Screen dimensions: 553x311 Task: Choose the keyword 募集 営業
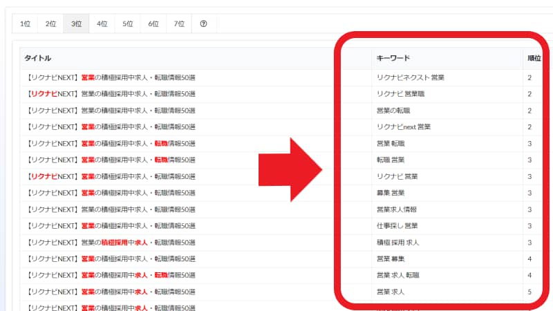pyautogui.click(x=391, y=193)
